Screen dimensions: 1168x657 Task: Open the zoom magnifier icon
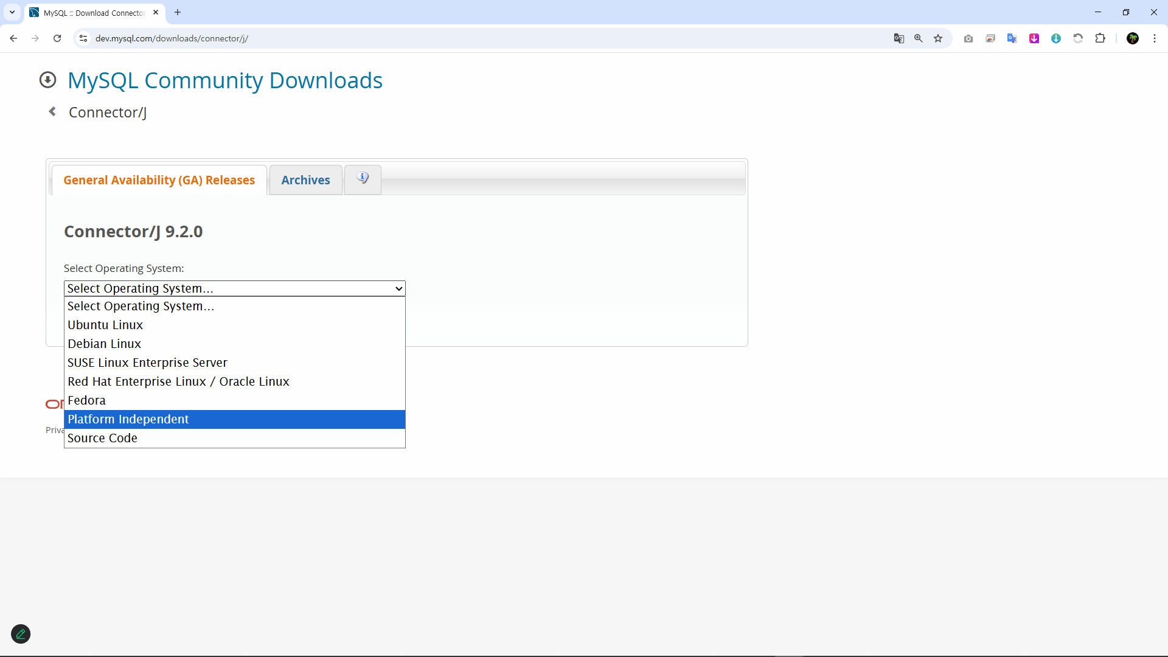pos(919,38)
